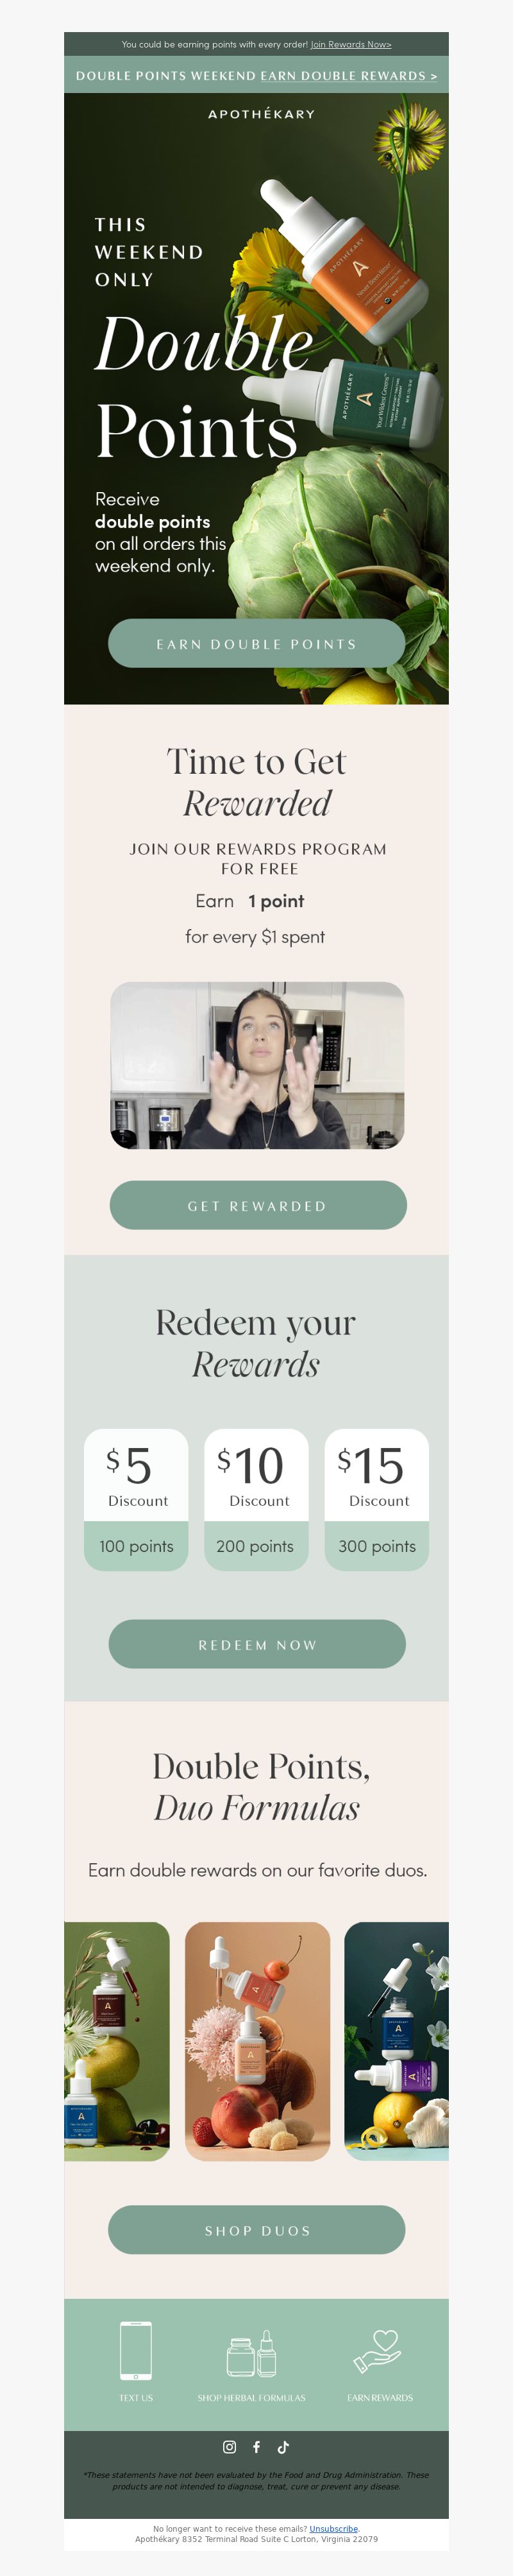
Task: Click the Get Rewarded button
Action: [x=258, y=1205]
